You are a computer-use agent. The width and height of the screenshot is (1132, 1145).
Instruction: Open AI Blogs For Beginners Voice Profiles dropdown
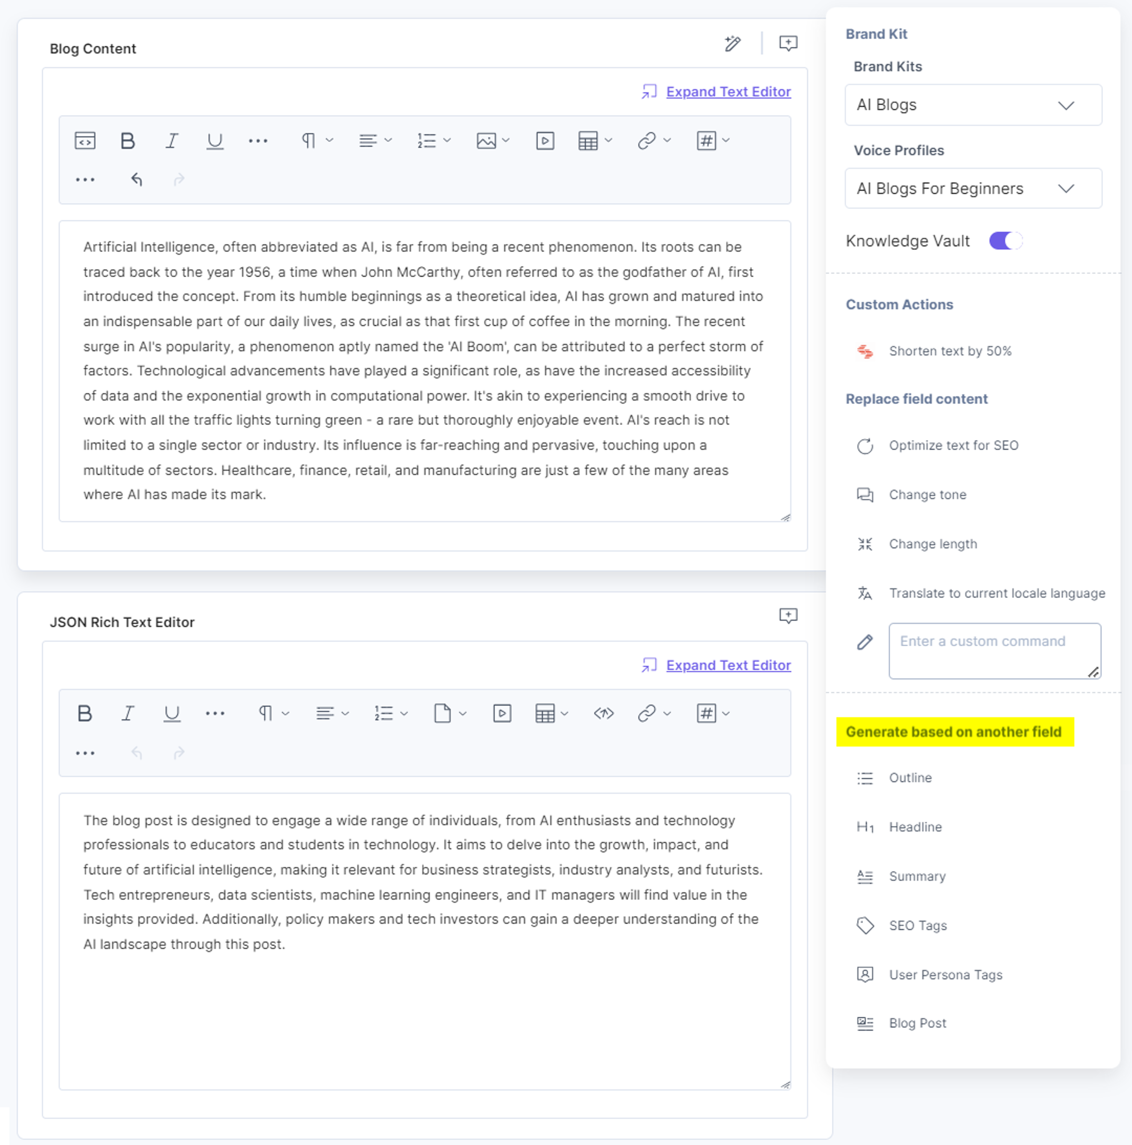[x=973, y=188]
